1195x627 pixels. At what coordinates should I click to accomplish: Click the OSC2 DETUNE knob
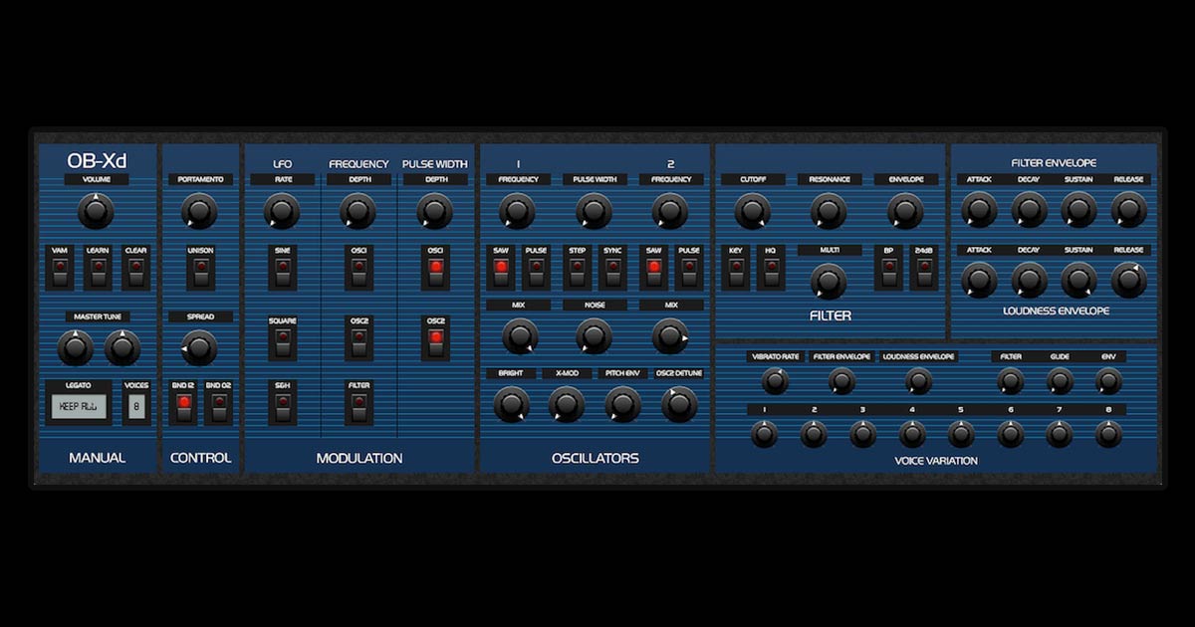679,405
